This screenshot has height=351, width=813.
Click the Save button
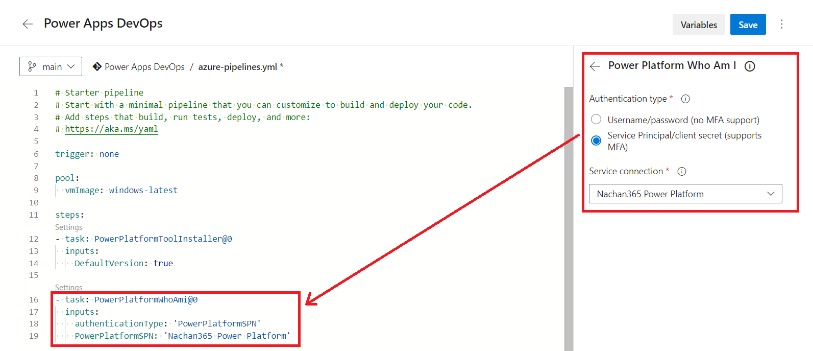(x=748, y=25)
